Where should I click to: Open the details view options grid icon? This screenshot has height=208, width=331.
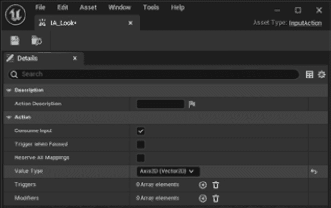tap(309, 74)
